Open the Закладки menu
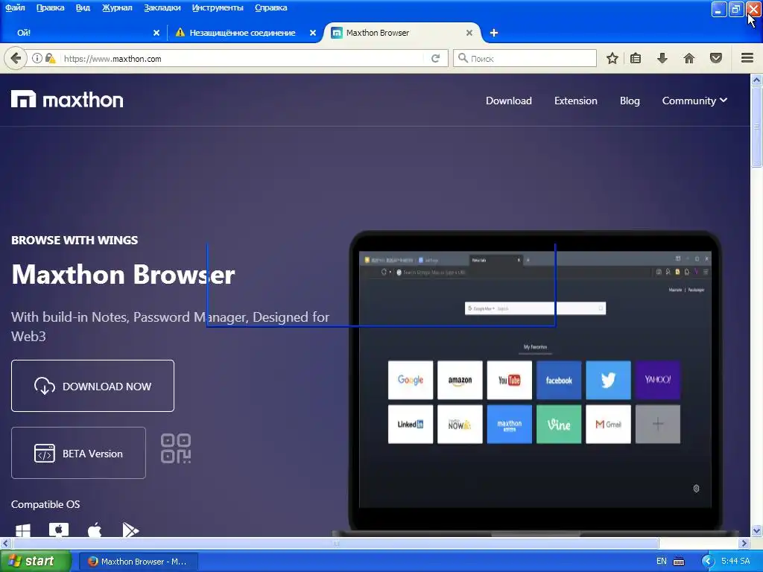Viewport: 763px width, 572px height. pos(162,7)
